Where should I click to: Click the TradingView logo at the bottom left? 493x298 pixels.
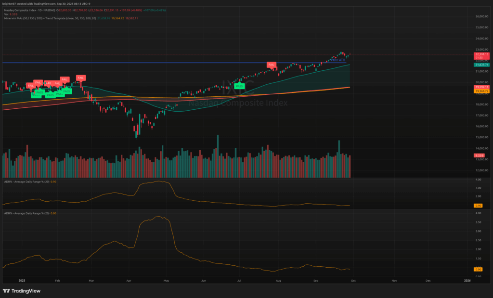(22, 291)
